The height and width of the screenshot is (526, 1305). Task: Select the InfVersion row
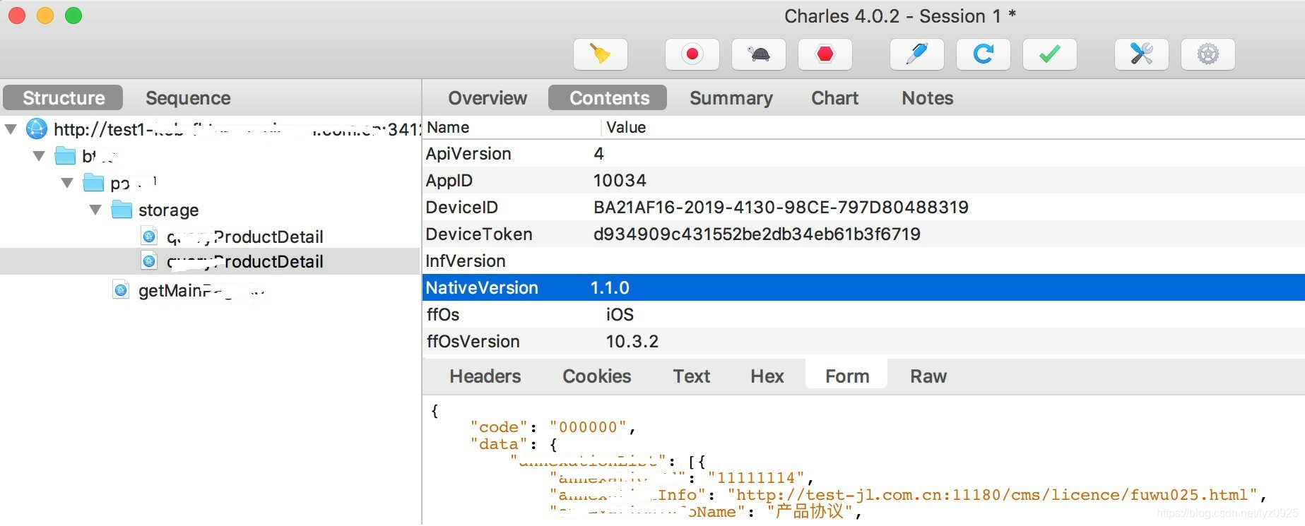click(x=863, y=261)
